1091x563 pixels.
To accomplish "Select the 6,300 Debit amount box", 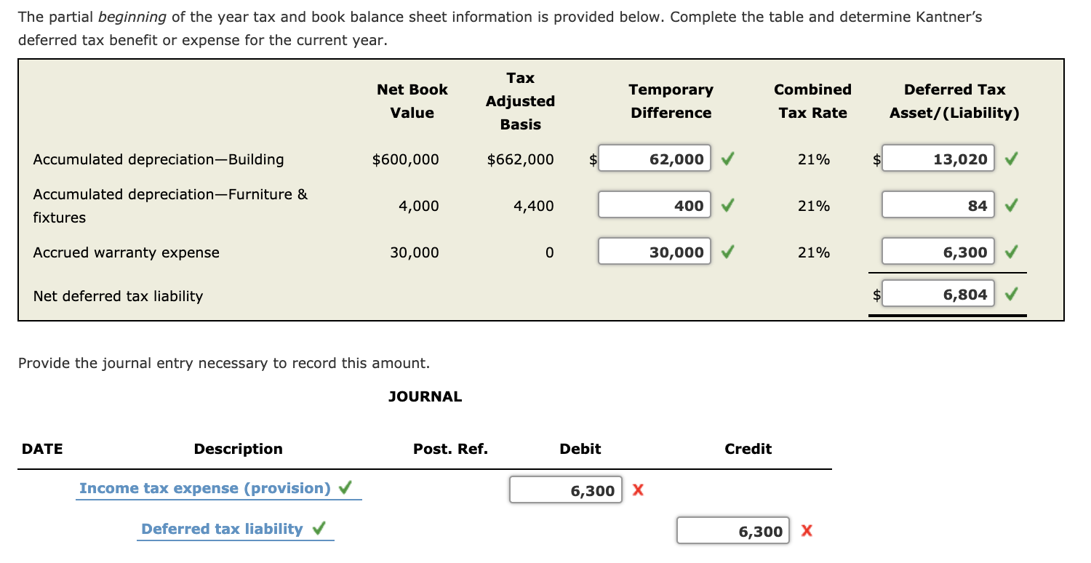I will (567, 490).
